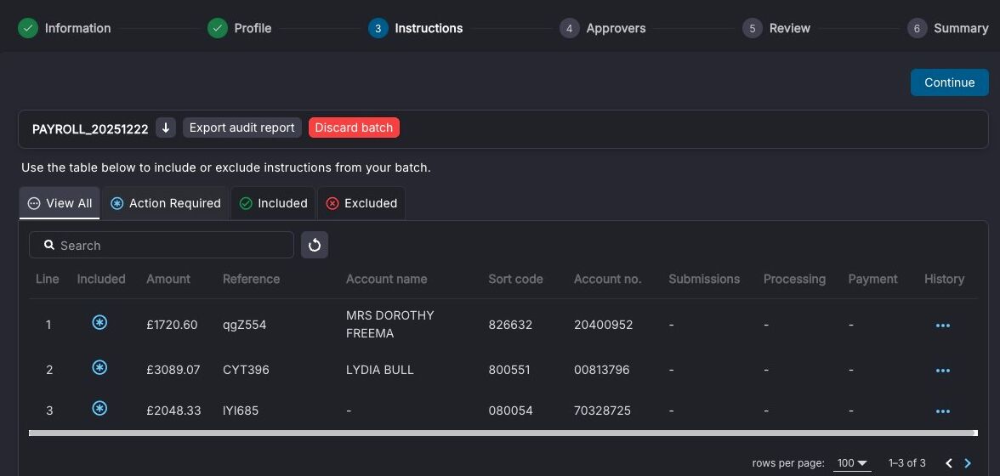Click account name MRS DOROTHY FREEMA
The width and height of the screenshot is (1000, 476).
[x=390, y=325]
